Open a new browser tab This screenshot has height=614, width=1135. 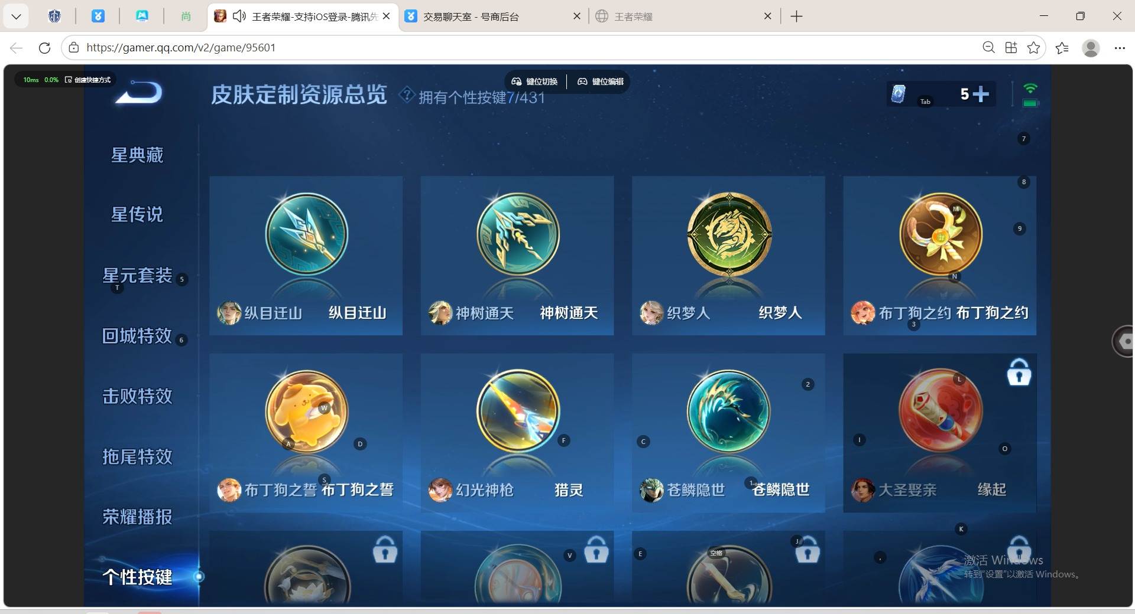pyautogui.click(x=796, y=17)
